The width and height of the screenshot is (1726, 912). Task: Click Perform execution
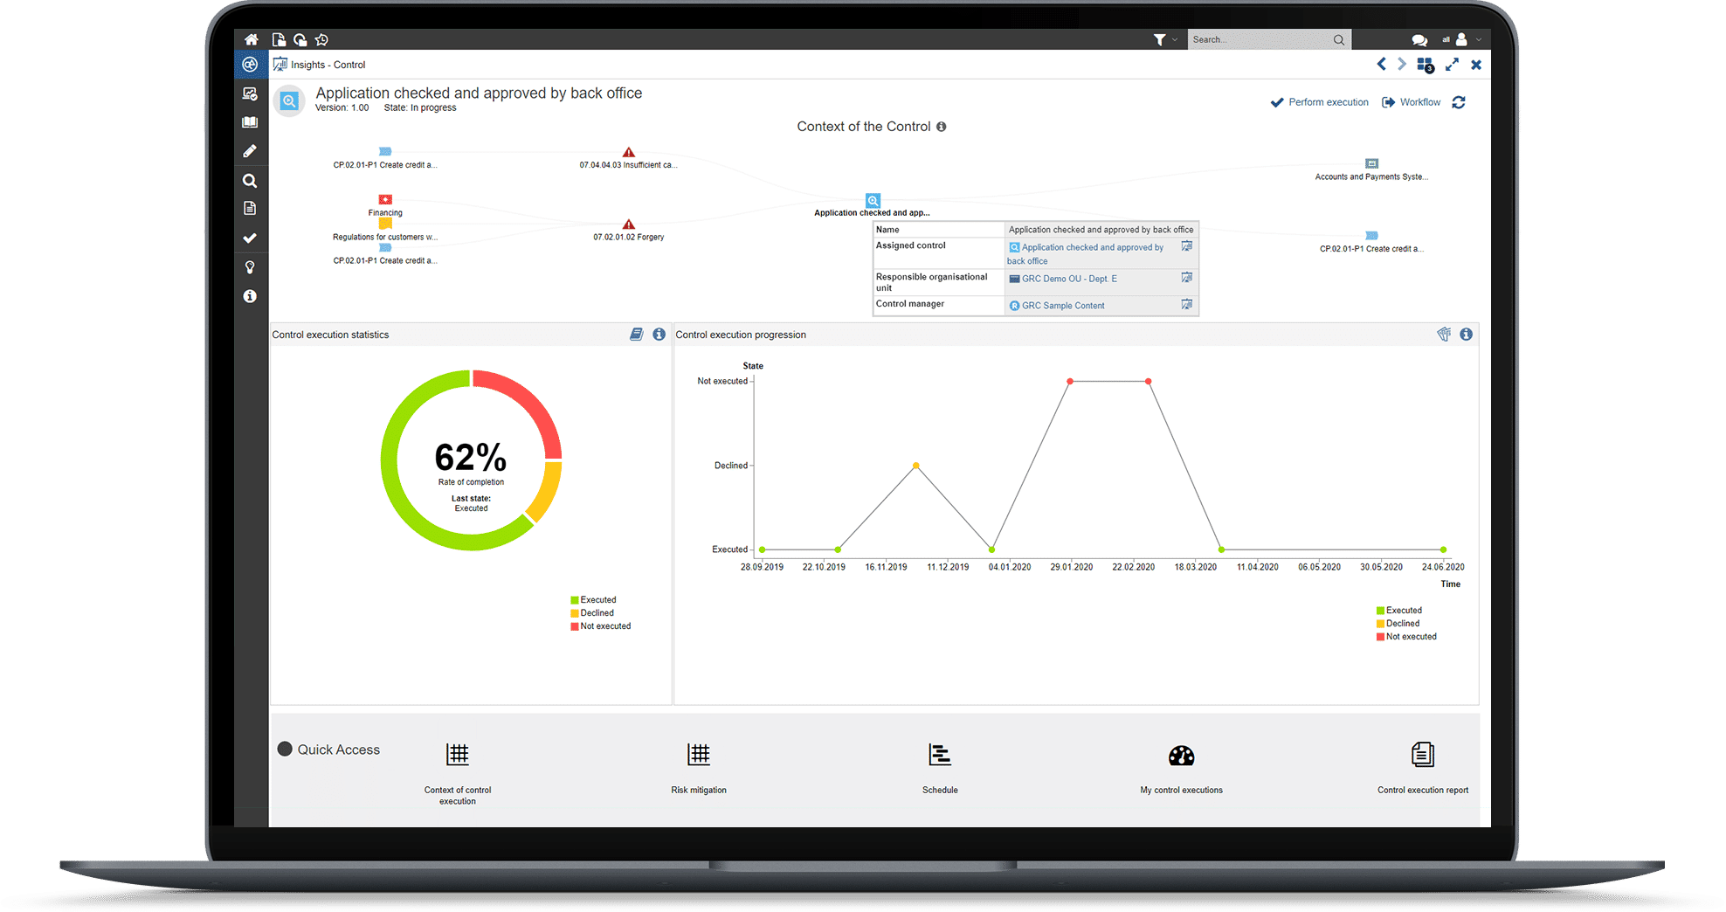1320,102
